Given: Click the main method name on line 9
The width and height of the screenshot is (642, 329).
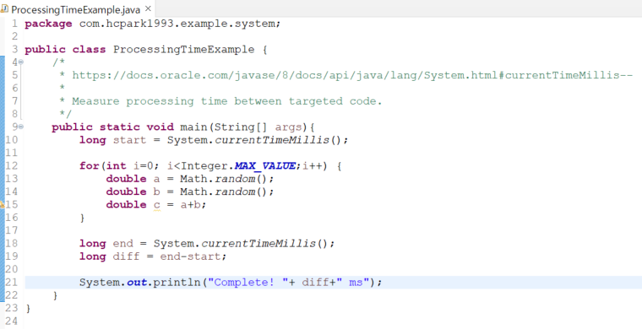Looking at the screenshot, I should point(193,127).
